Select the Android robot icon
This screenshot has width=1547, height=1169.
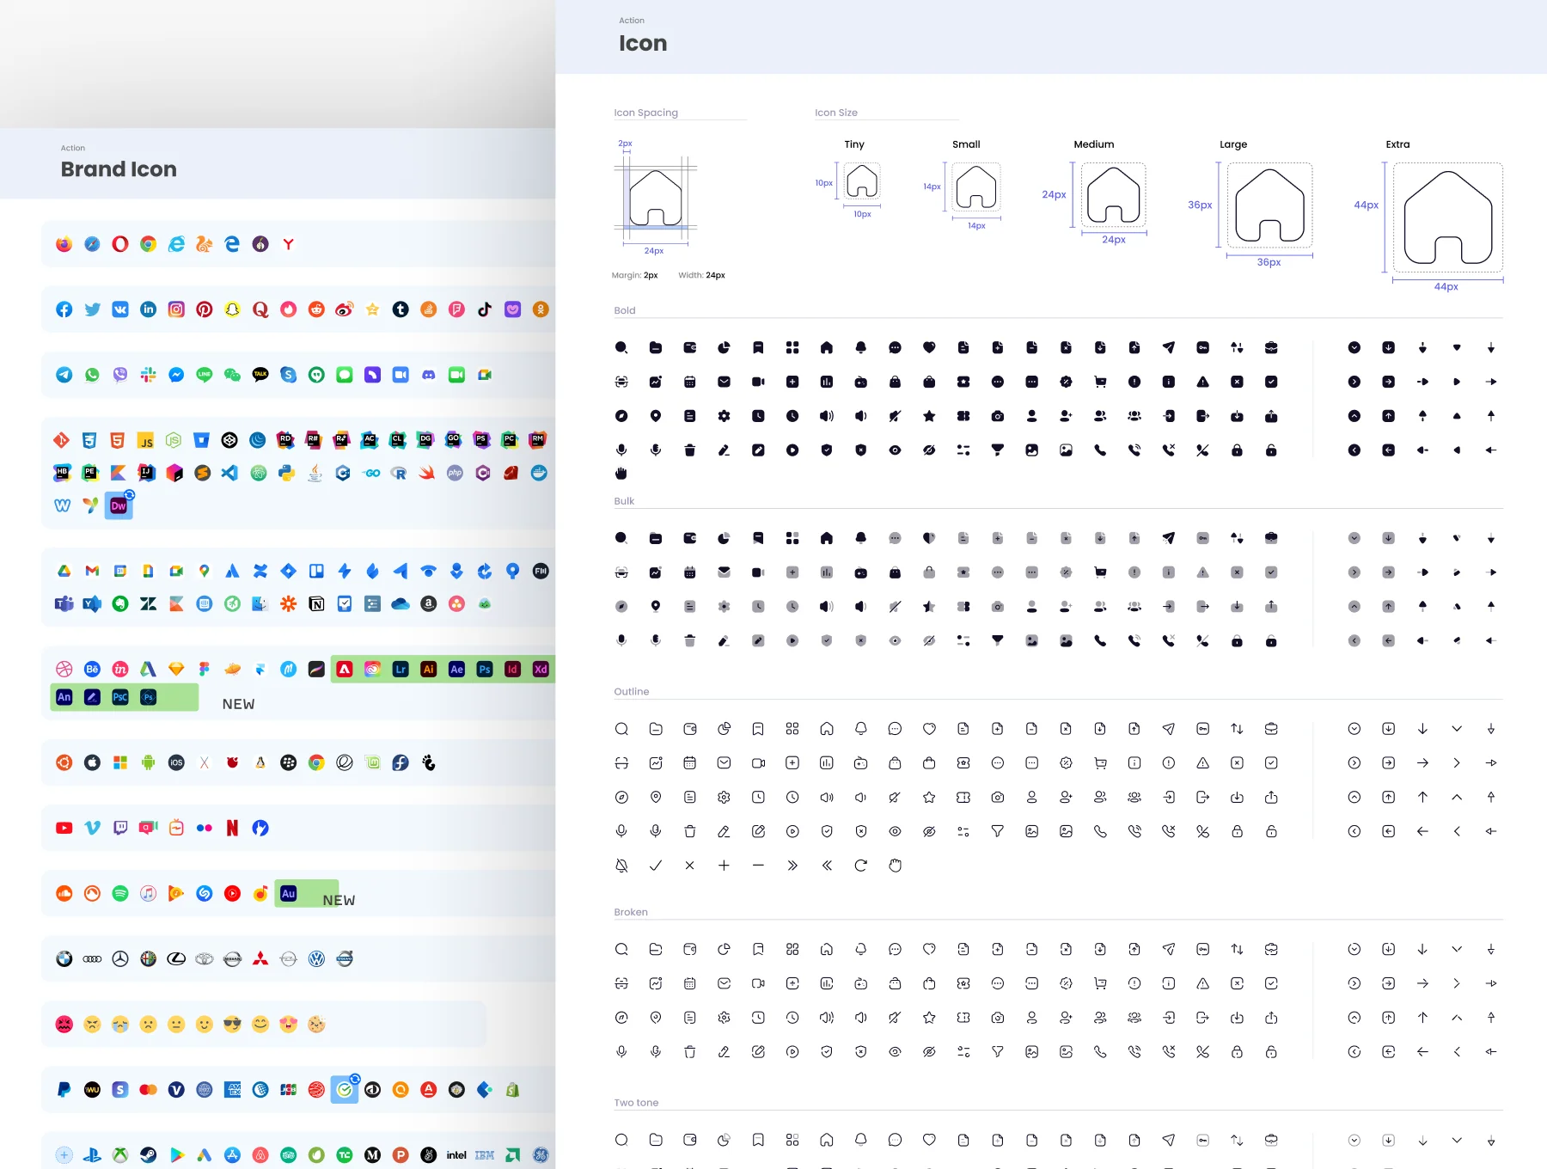pyautogui.click(x=149, y=762)
